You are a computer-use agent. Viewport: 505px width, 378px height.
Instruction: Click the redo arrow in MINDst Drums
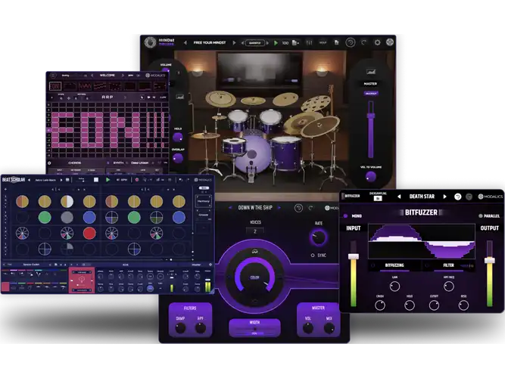(364, 42)
